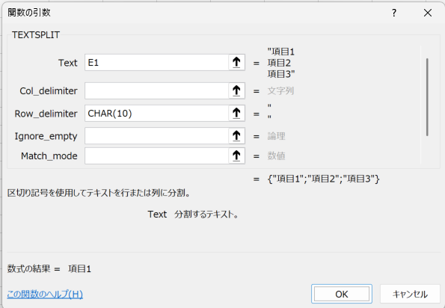Click the 数式の結果 = 項目1 text

click(49, 268)
